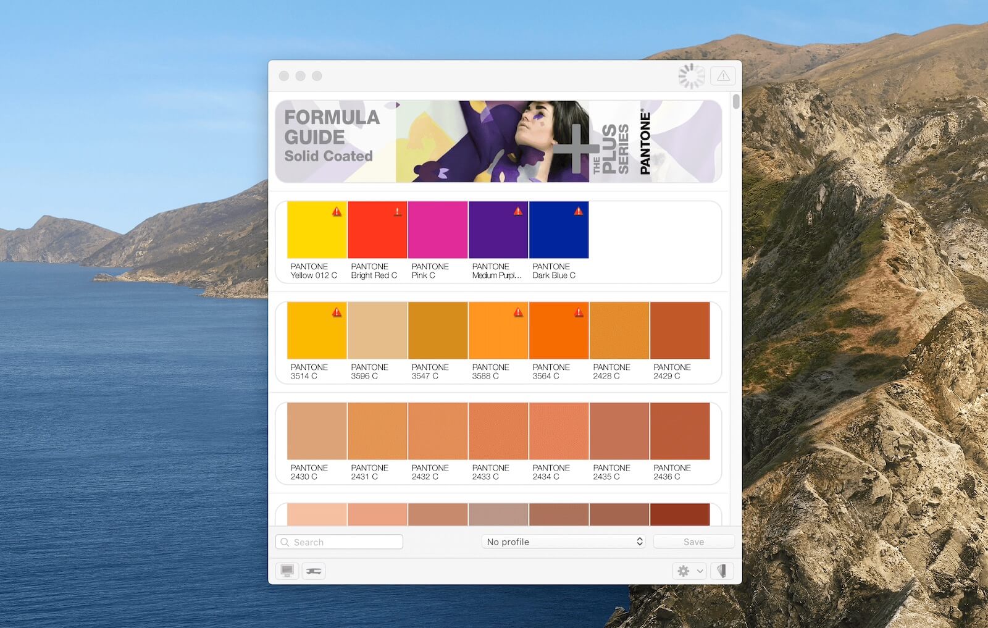
Task: Click the 'PANTONE Medium Purpl...' label text
Action: click(497, 271)
